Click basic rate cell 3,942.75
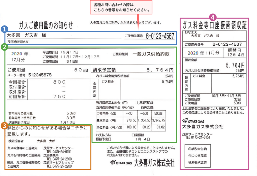Screen dimensions: 257x176 (x=159, y=120)
